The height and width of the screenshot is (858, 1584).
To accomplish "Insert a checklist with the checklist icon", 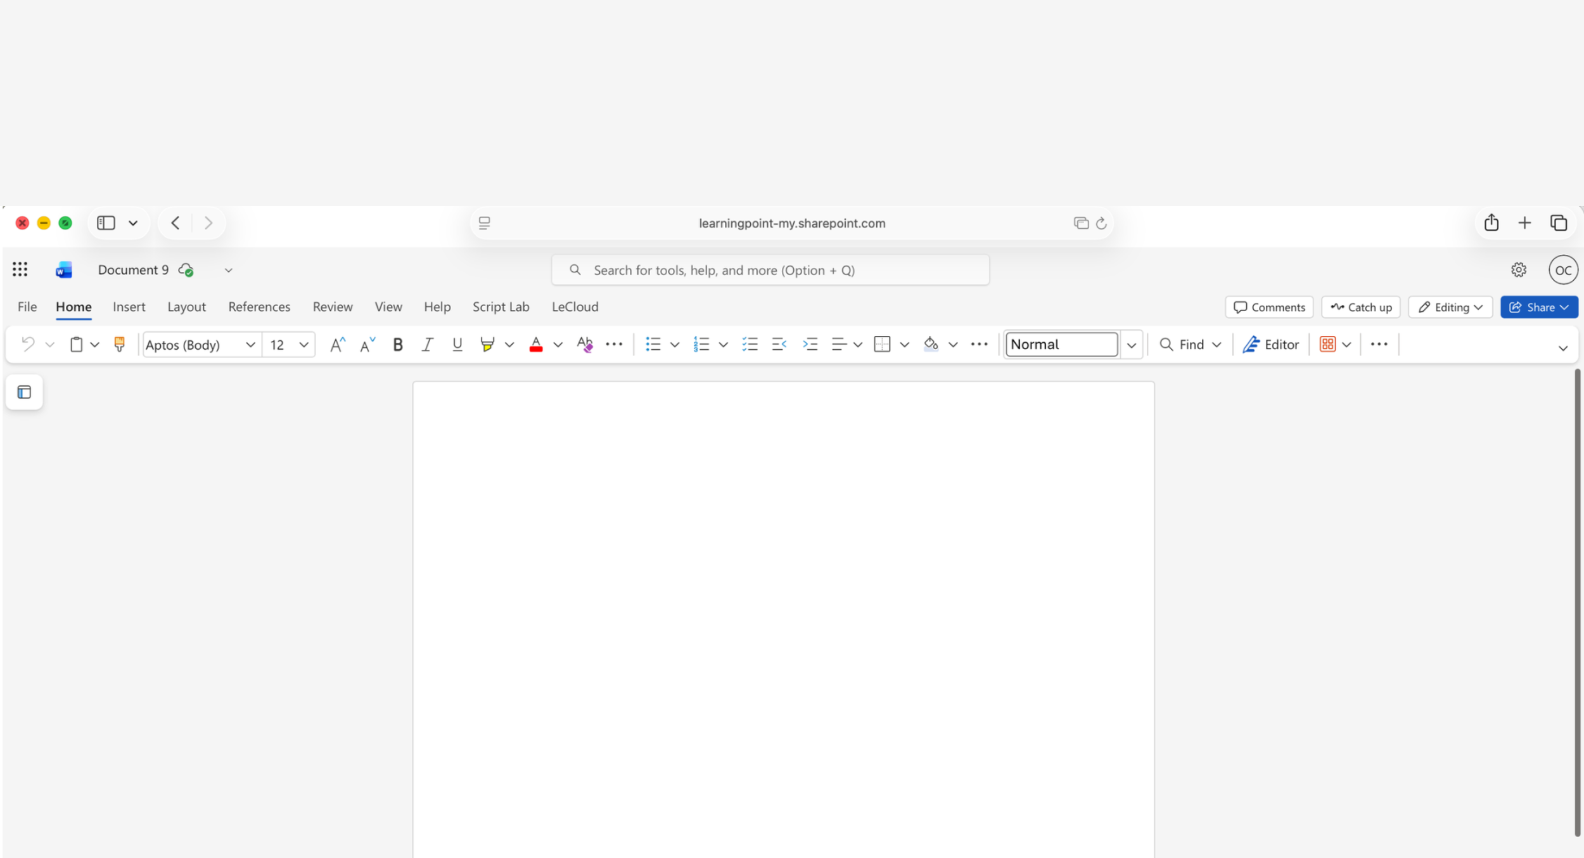I will tap(750, 344).
